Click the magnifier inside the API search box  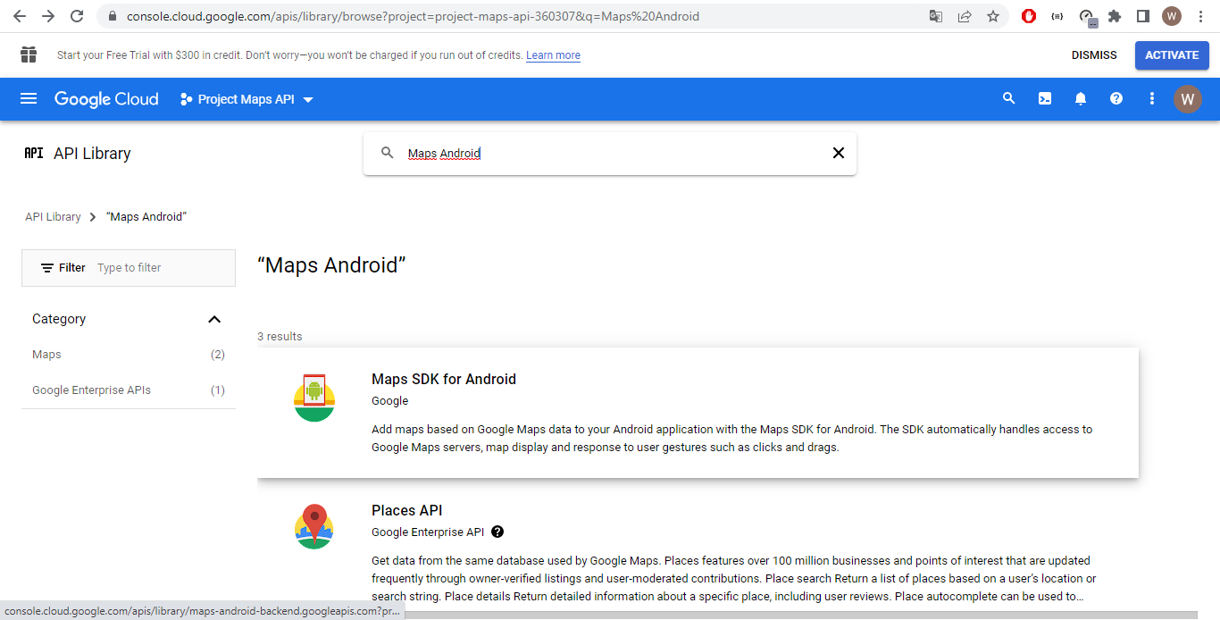388,153
